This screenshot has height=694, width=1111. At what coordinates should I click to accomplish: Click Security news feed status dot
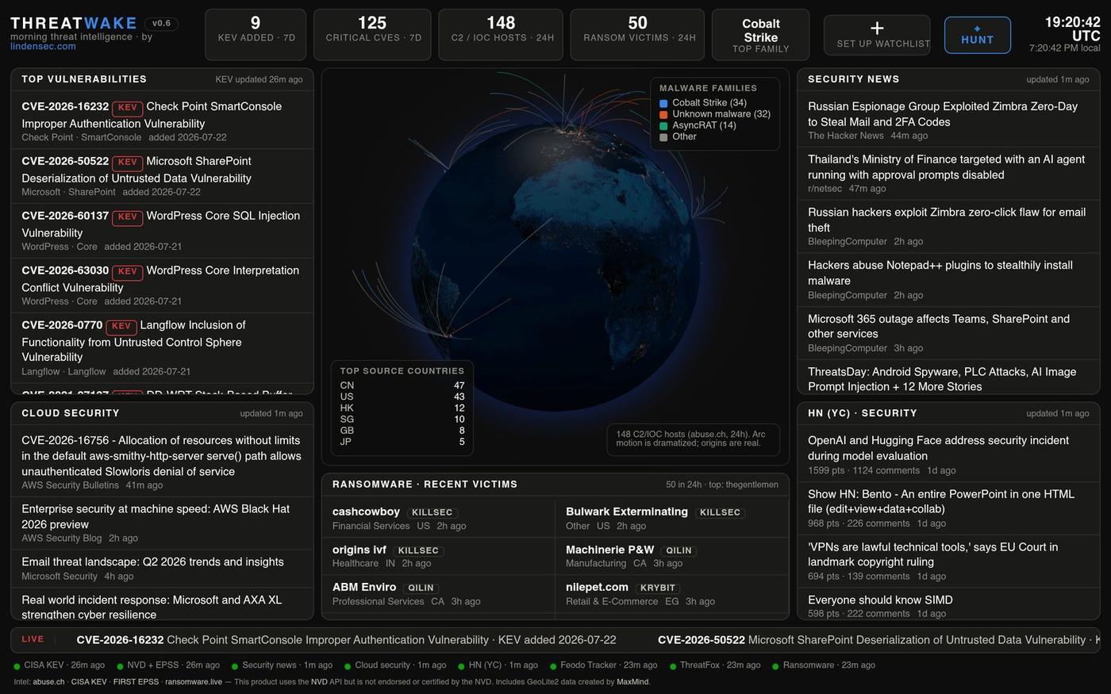click(x=235, y=666)
